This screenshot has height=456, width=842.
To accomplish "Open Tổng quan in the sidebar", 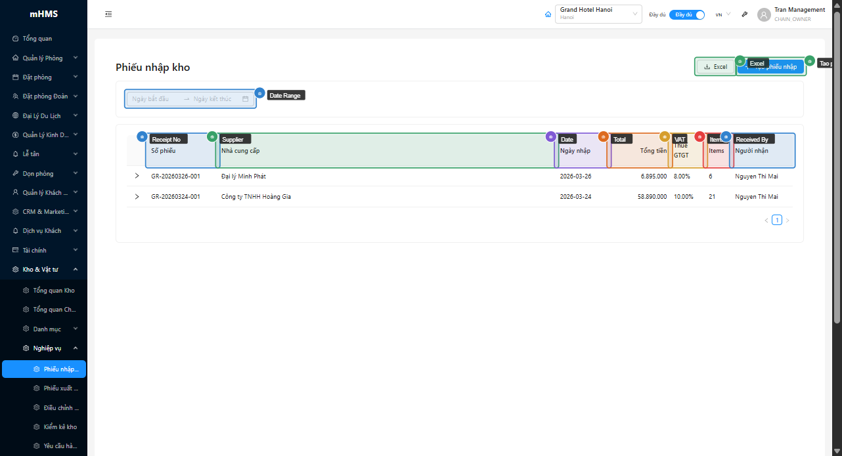I will point(37,39).
